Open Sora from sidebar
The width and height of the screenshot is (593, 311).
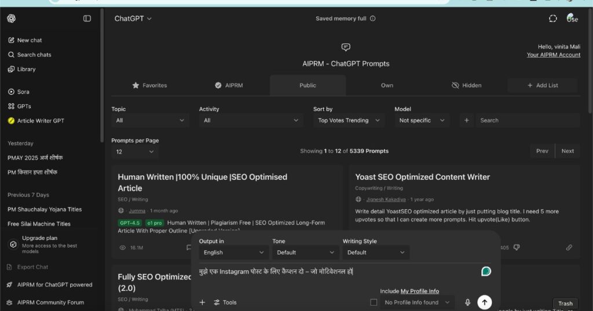[x=19, y=92]
